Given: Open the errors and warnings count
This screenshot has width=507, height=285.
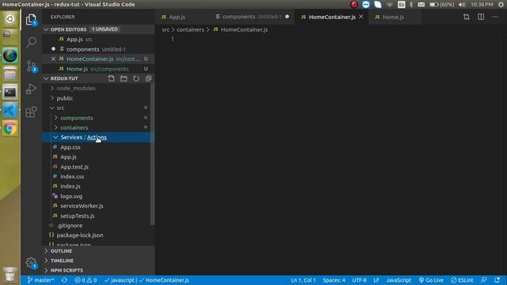Looking at the screenshot, I should (86, 280).
